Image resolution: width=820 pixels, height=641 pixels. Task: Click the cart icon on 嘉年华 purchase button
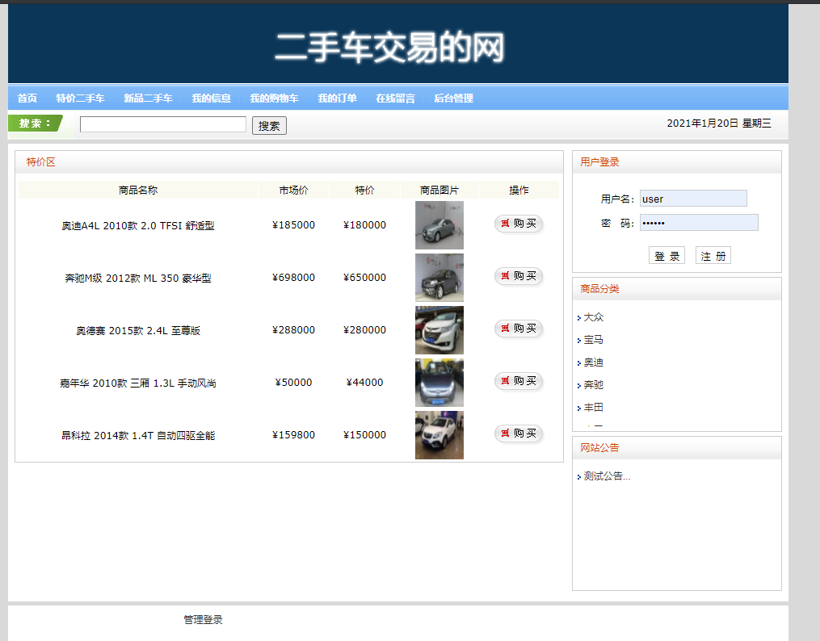click(507, 381)
